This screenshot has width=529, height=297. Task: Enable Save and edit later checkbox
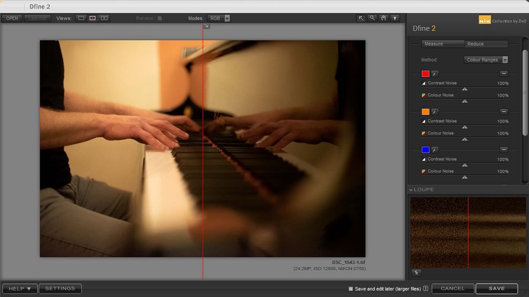[351, 289]
